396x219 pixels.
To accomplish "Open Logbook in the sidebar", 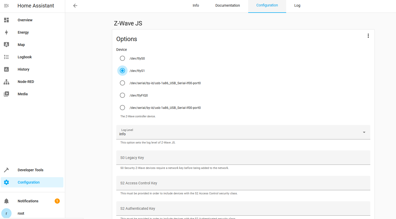I will 32,57.
